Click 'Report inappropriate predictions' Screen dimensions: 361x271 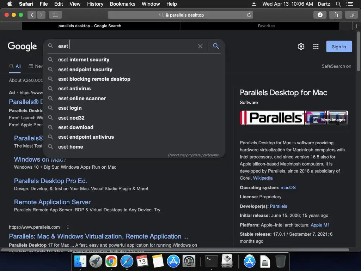point(194,155)
